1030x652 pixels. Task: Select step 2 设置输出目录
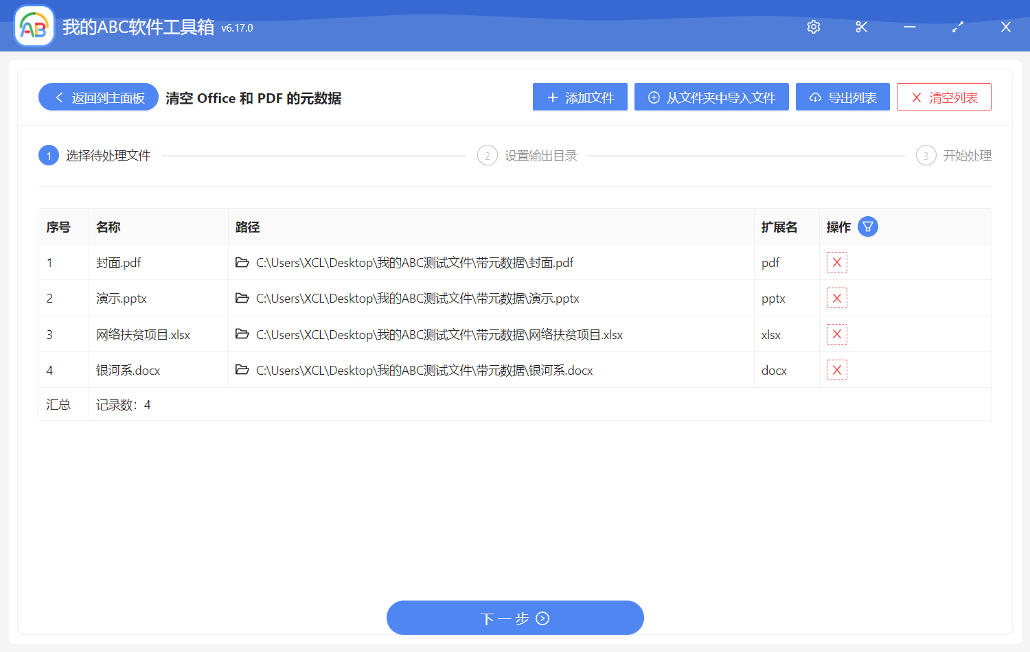coord(527,156)
